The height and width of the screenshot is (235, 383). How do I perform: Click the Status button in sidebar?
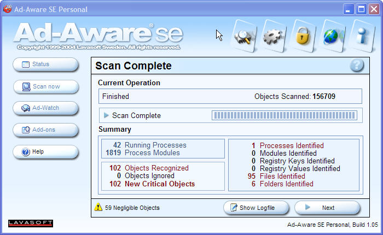45,64
